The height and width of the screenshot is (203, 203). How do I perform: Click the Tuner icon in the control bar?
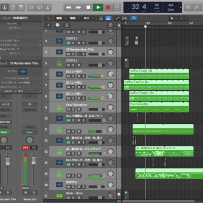point(196,8)
